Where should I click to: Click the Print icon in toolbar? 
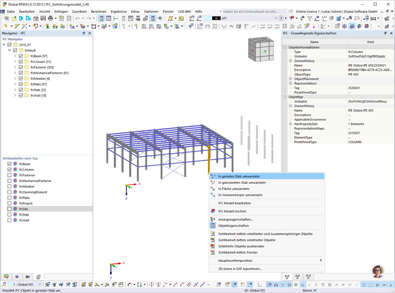coord(50,18)
